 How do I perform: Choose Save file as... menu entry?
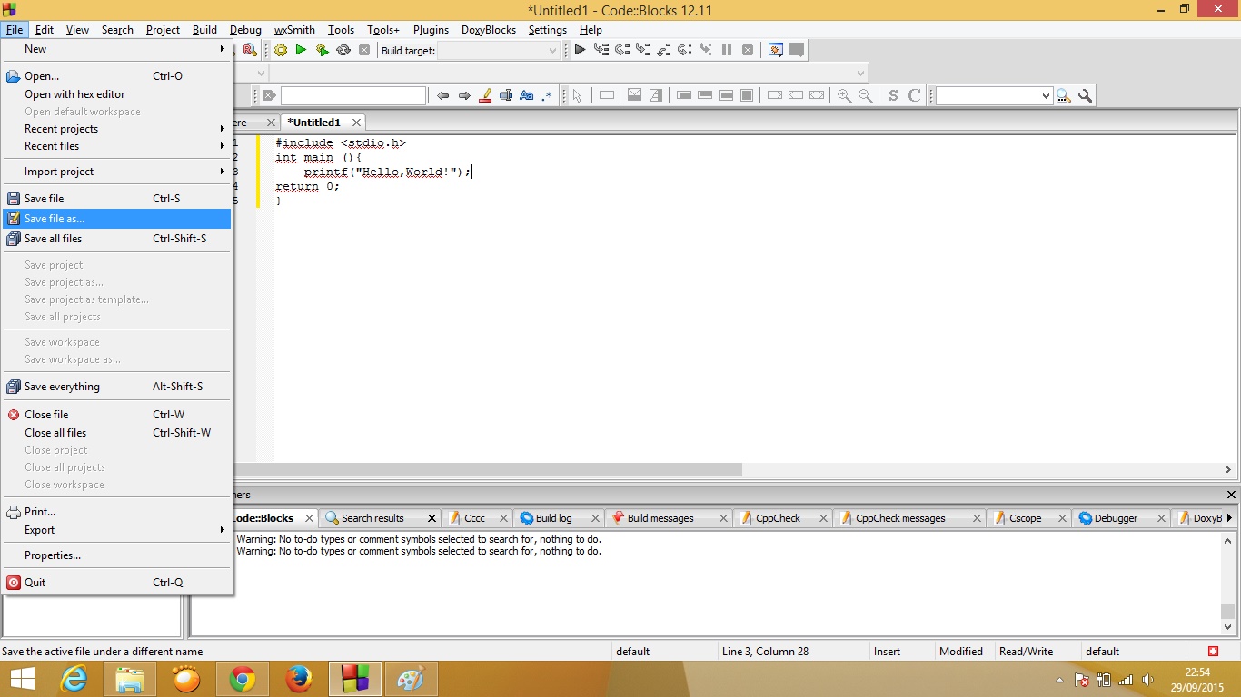(116, 219)
